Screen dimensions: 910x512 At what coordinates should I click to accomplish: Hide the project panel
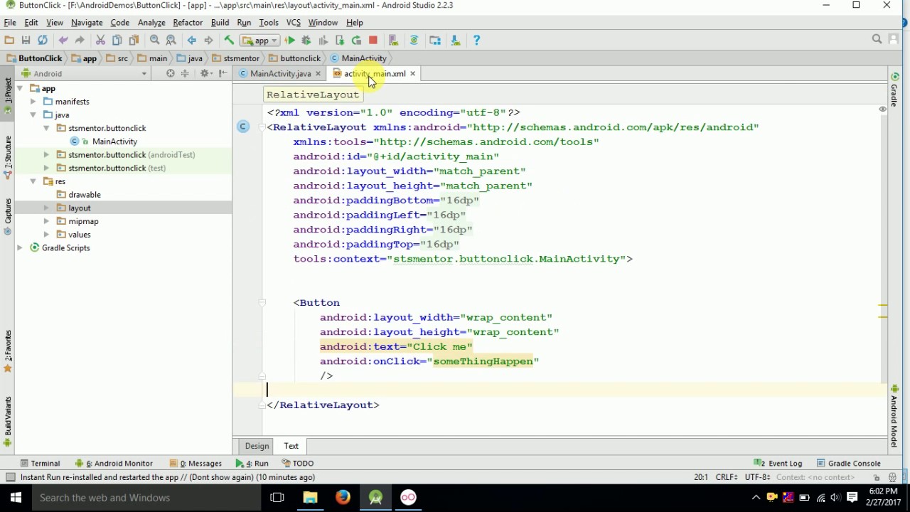click(x=223, y=73)
